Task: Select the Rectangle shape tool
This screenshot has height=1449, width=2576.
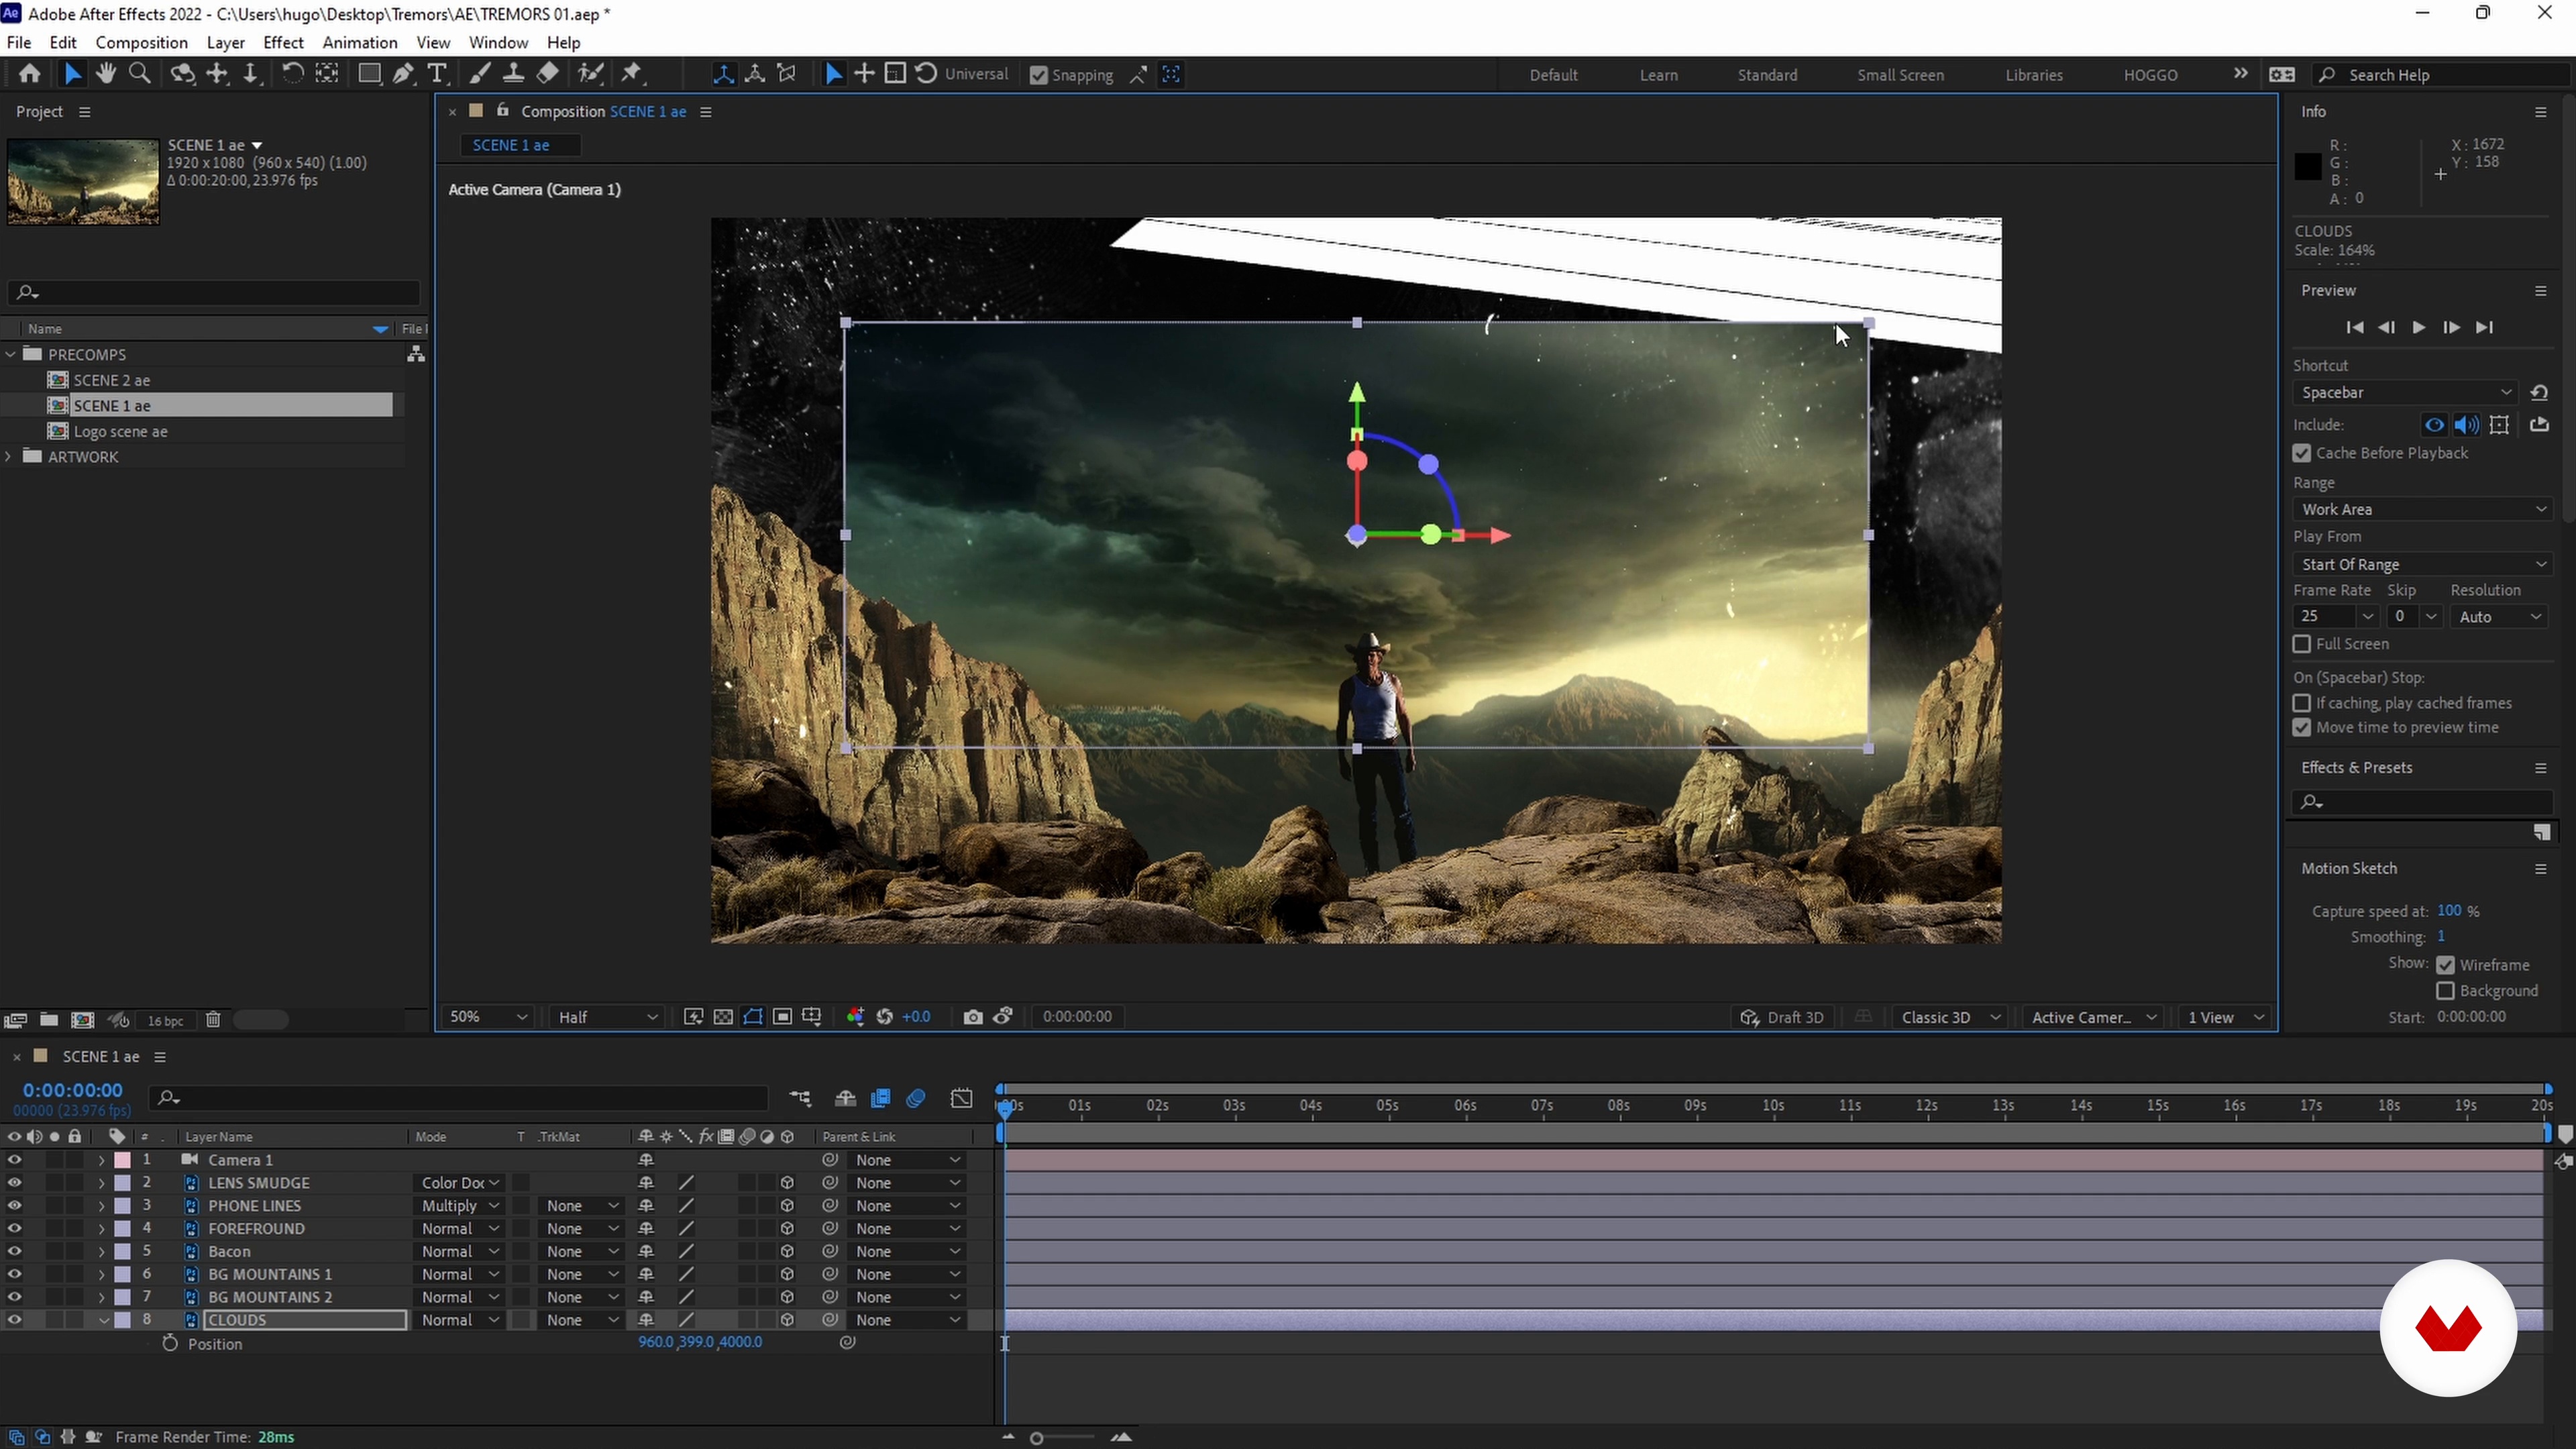Action: click(369, 73)
